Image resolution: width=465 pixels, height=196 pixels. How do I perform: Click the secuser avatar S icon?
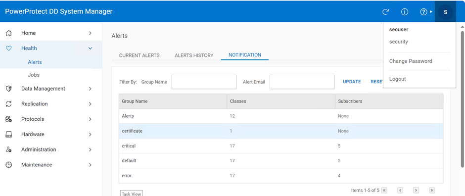pyautogui.click(x=445, y=12)
